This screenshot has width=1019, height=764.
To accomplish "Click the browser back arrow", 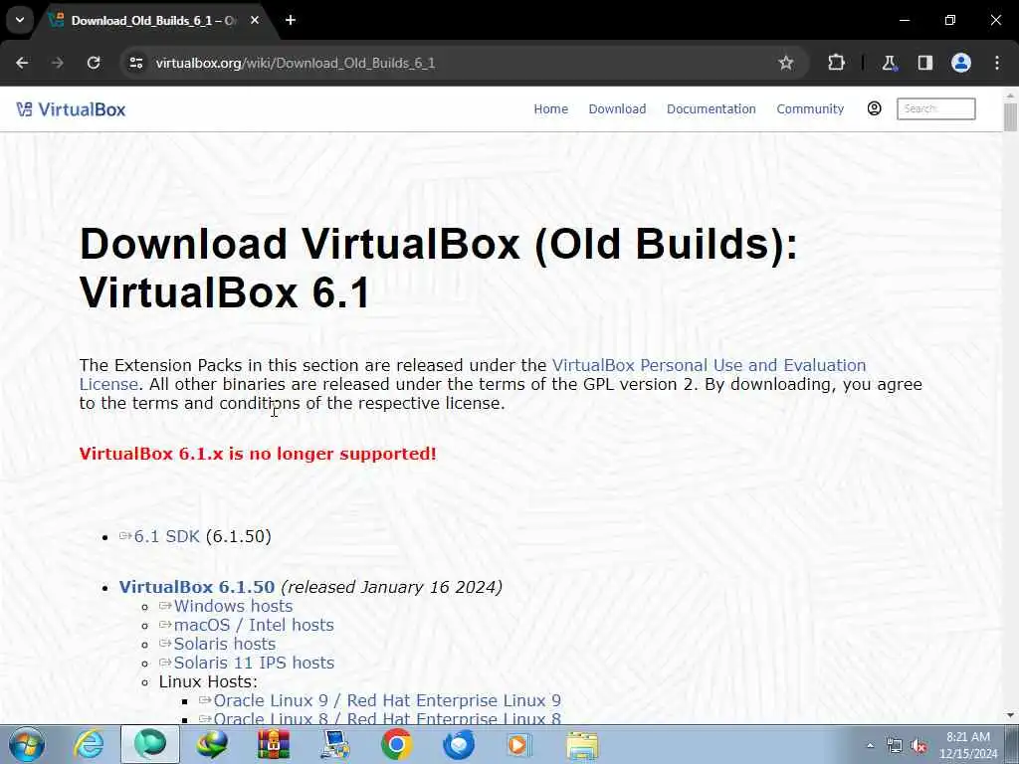I will [22, 63].
